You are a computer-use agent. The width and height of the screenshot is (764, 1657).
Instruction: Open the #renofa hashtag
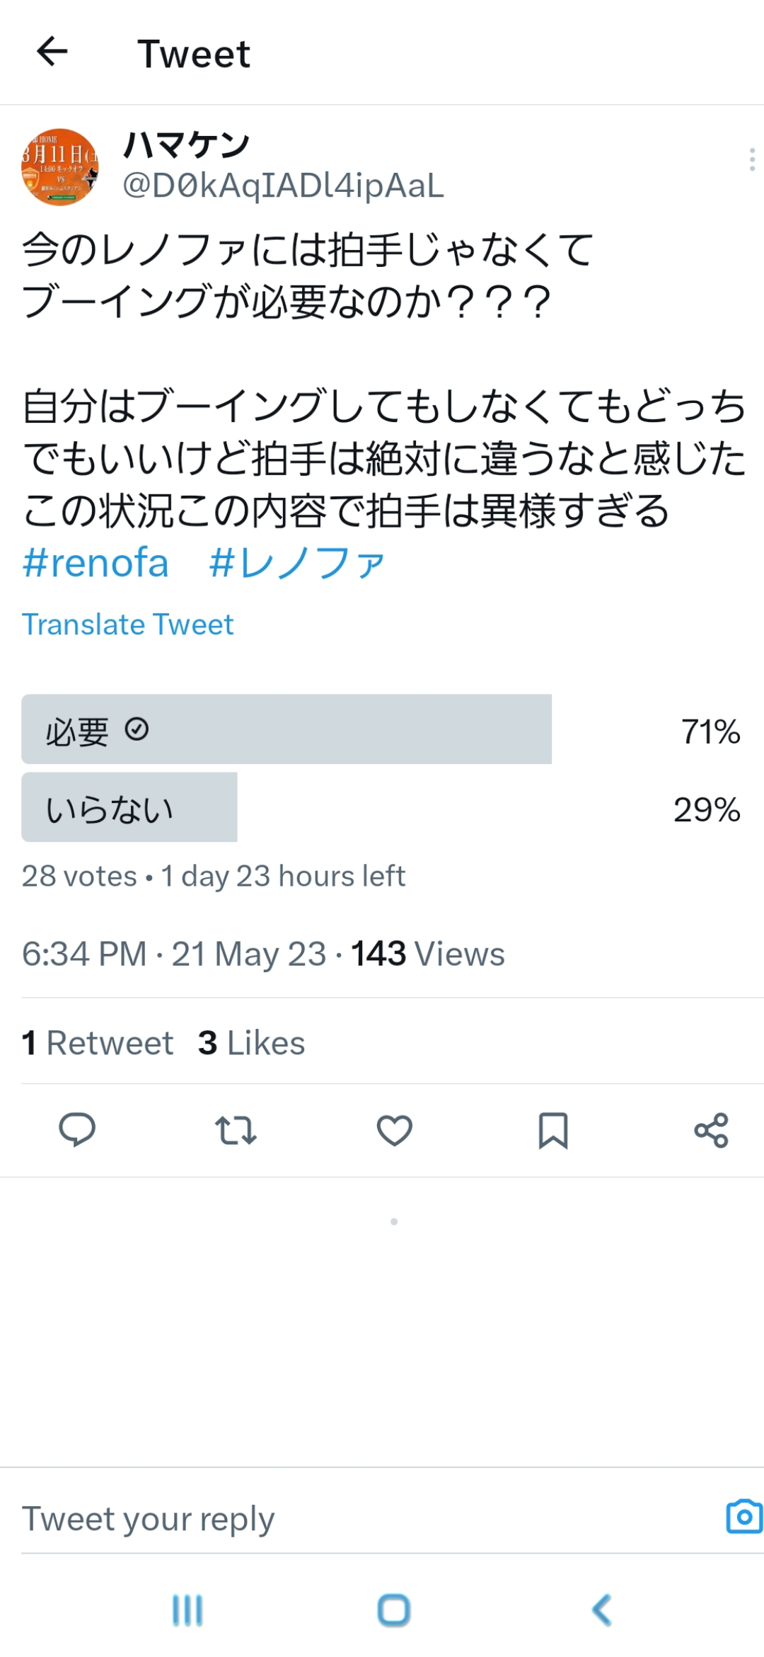click(x=95, y=563)
